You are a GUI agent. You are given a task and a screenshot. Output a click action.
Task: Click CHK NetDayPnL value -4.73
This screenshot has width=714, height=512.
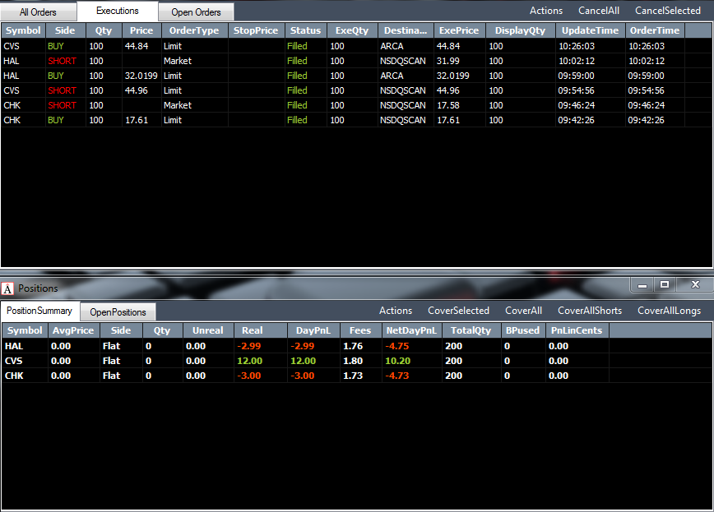tap(397, 376)
